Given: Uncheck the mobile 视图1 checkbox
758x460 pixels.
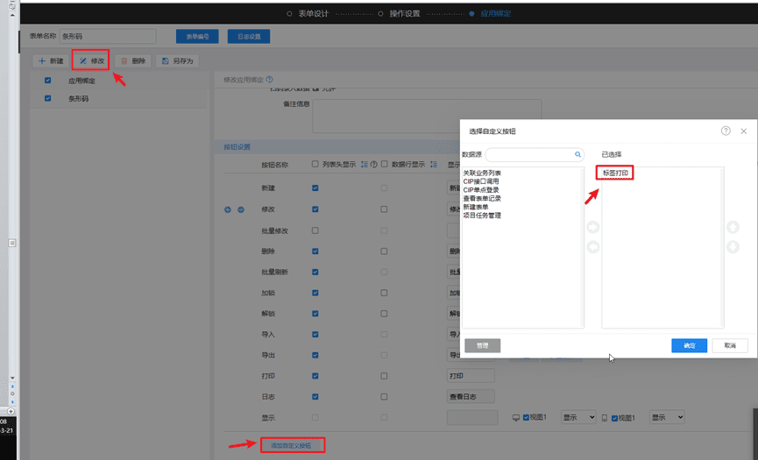Looking at the screenshot, I should pos(614,418).
